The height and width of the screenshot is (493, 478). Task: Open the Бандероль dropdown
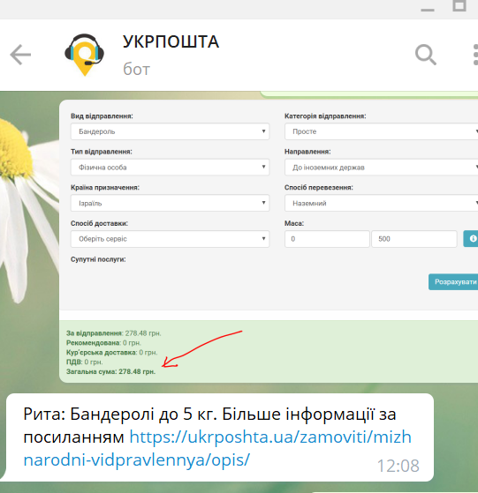tap(170, 131)
